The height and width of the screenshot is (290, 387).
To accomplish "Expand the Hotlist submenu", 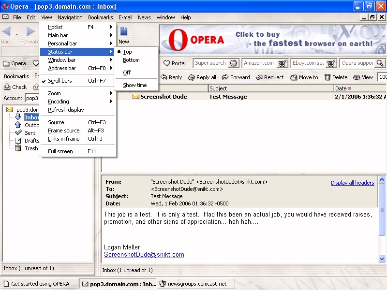I will click(77, 27).
